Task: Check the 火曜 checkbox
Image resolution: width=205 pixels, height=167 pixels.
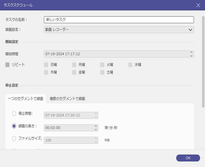Action: [x=102, y=65]
